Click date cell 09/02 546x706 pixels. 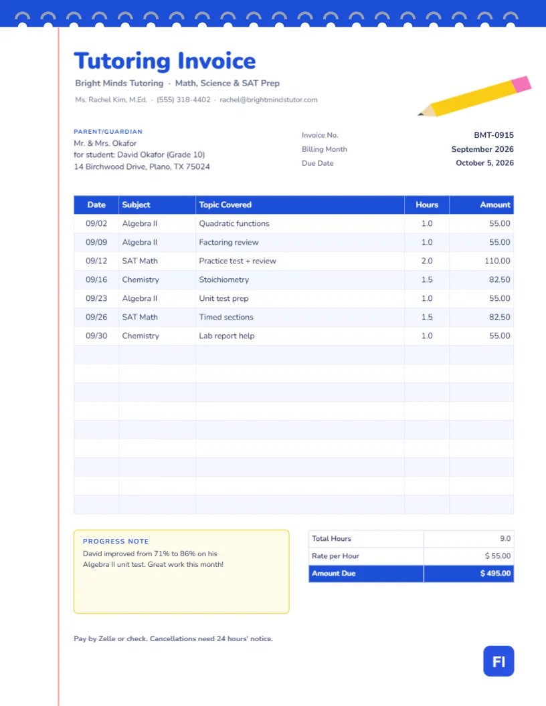click(x=96, y=223)
